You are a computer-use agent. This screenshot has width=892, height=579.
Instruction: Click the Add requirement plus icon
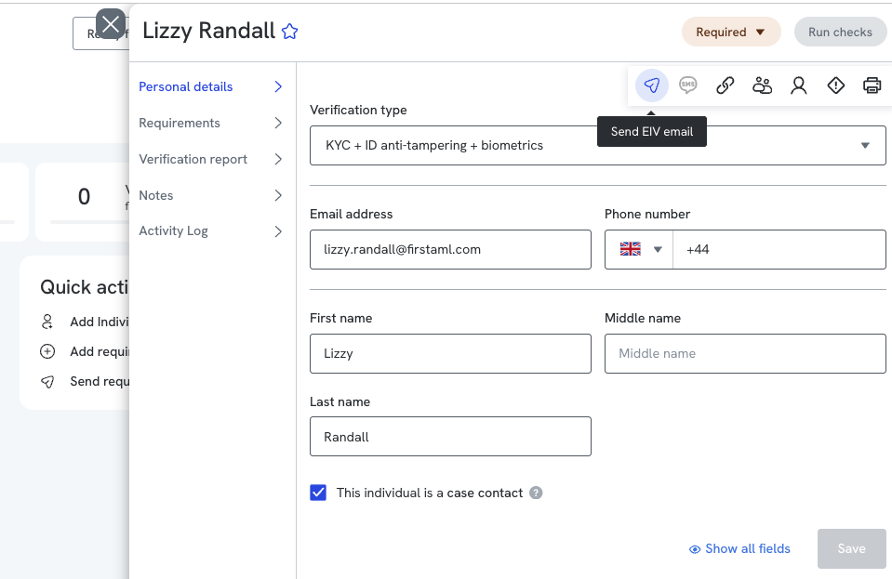coord(47,351)
